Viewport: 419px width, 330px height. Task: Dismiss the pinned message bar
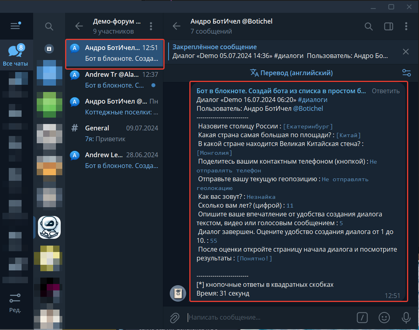(406, 52)
